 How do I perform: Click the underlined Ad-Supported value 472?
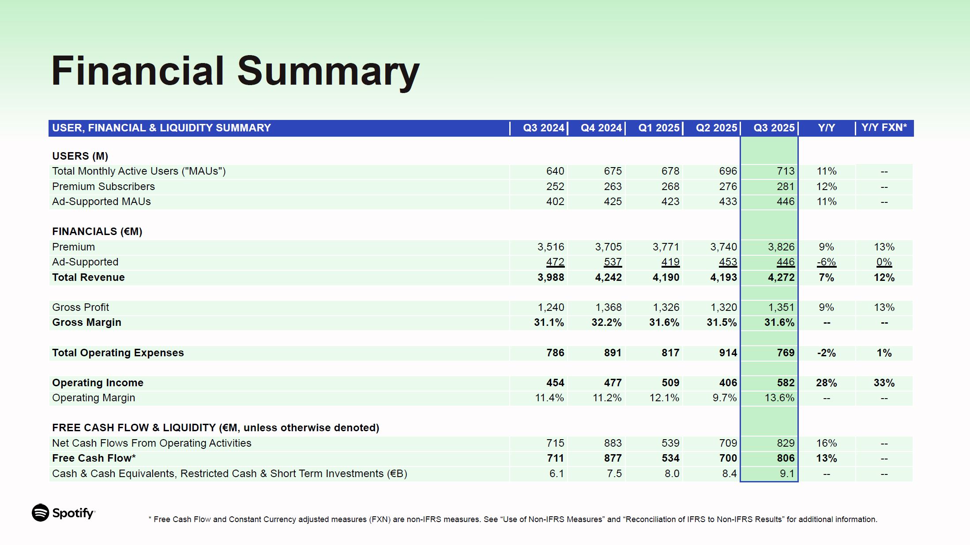[555, 262]
